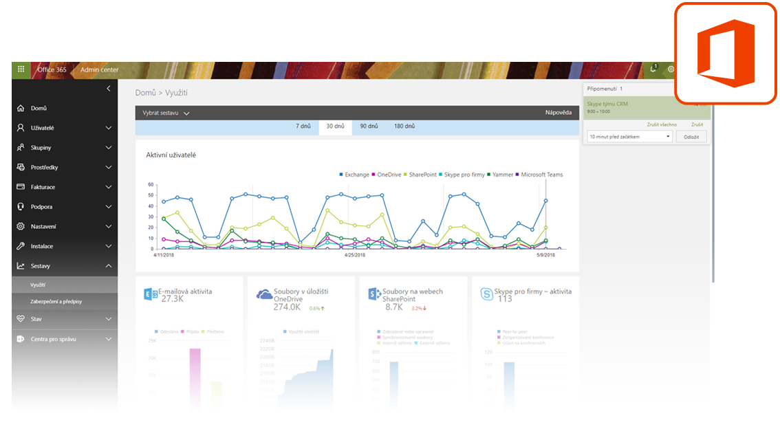Click the Admin center header link

point(100,69)
